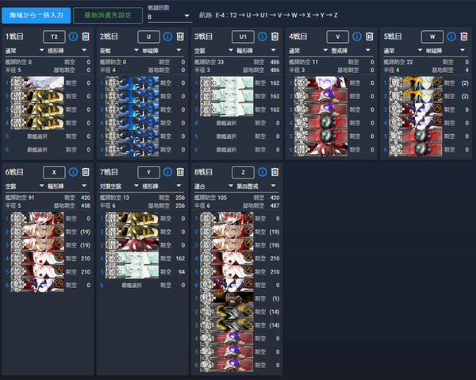Open info icon for battle 6 (X)
The image size is (476, 380).
click(73, 171)
